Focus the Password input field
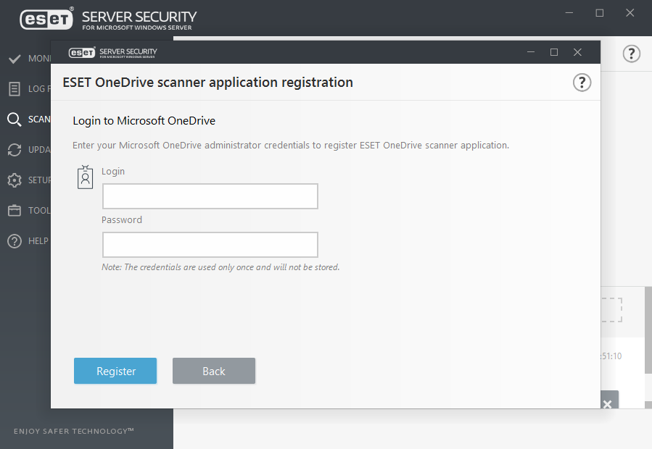The image size is (652, 449). (210, 245)
